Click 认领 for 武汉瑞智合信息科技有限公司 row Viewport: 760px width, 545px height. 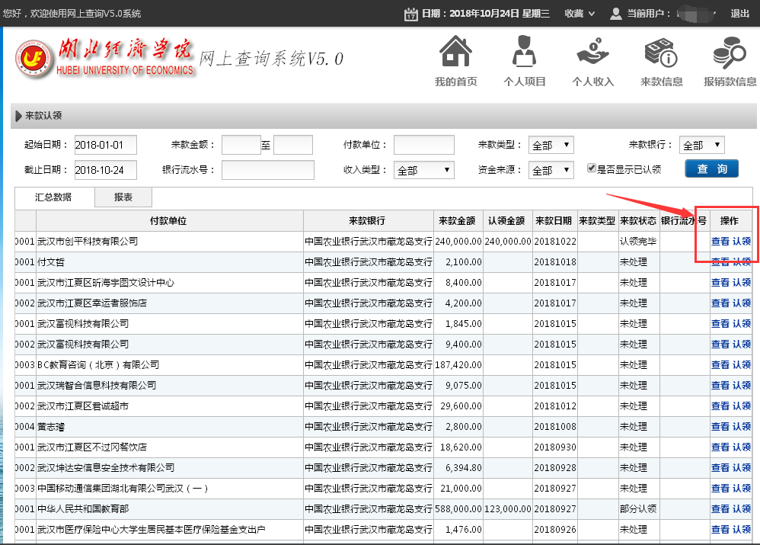coord(741,386)
